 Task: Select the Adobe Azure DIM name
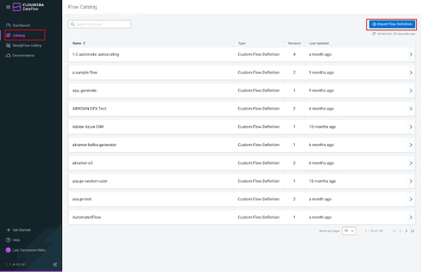[88, 127]
